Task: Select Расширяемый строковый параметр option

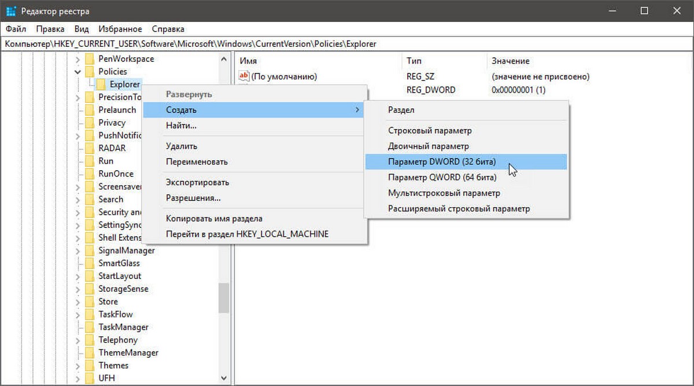Action: (x=466, y=209)
